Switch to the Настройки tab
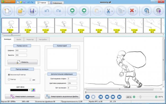 tap(43, 39)
